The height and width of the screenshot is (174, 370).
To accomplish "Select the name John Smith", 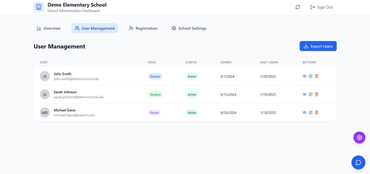I will (x=62, y=74).
